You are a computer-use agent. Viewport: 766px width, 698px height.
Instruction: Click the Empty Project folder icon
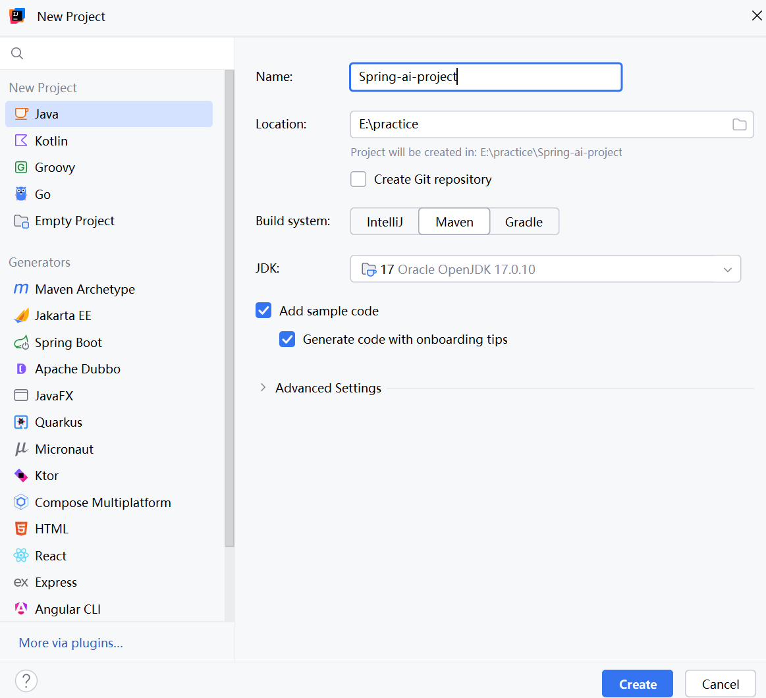pyautogui.click(x=21, y=221)
